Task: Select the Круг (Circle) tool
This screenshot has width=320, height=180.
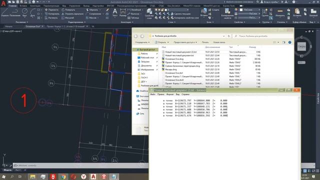Action: click(24, 12)
